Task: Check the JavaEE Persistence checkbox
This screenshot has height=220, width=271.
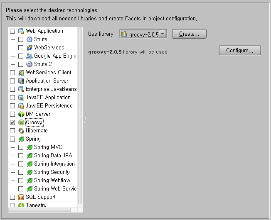Action: (x=12, y=106)
